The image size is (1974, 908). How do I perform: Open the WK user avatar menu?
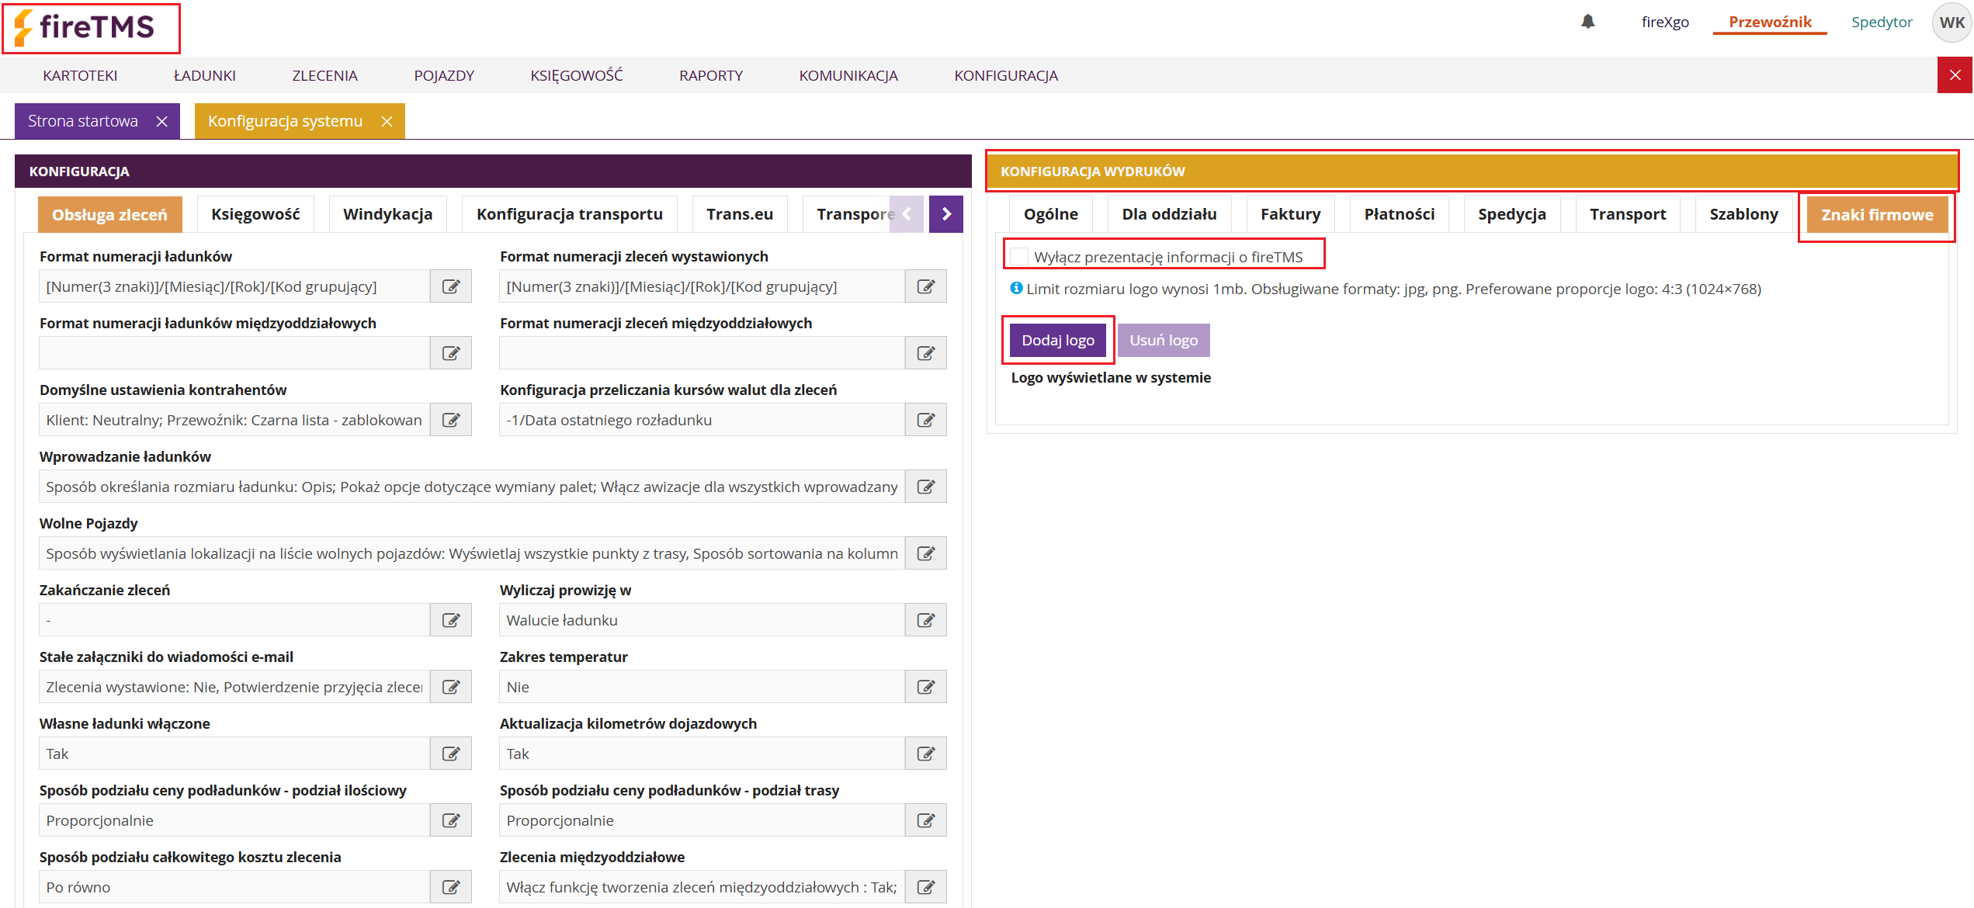[1951, 23]
